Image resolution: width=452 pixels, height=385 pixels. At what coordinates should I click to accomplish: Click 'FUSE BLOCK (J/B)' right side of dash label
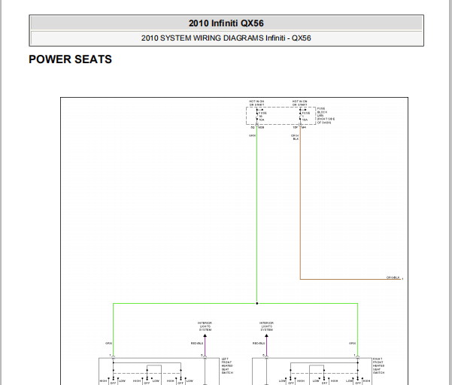326,116
